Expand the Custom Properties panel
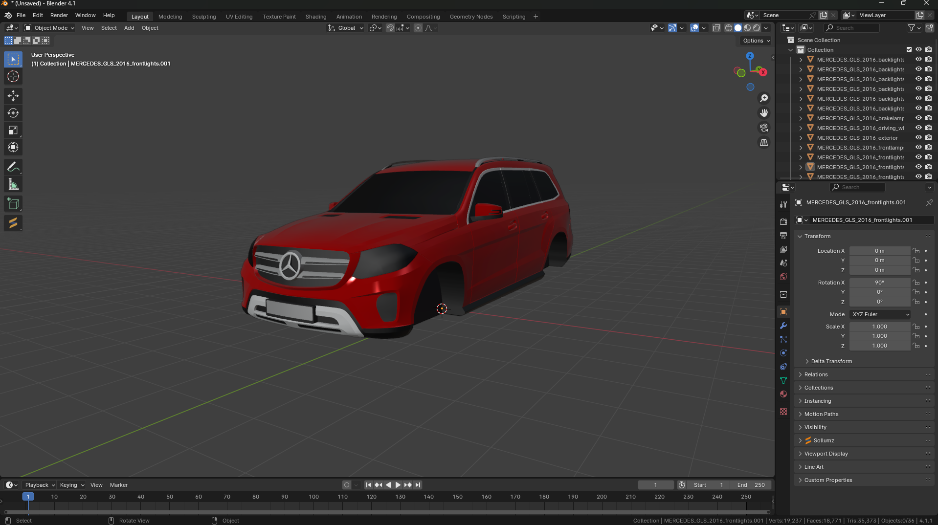This screenshot has height=525, width=938. pos(828,480)
